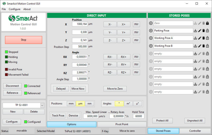
Task: Switch to the Pivot Point tab
Action: tap(122, 124)
